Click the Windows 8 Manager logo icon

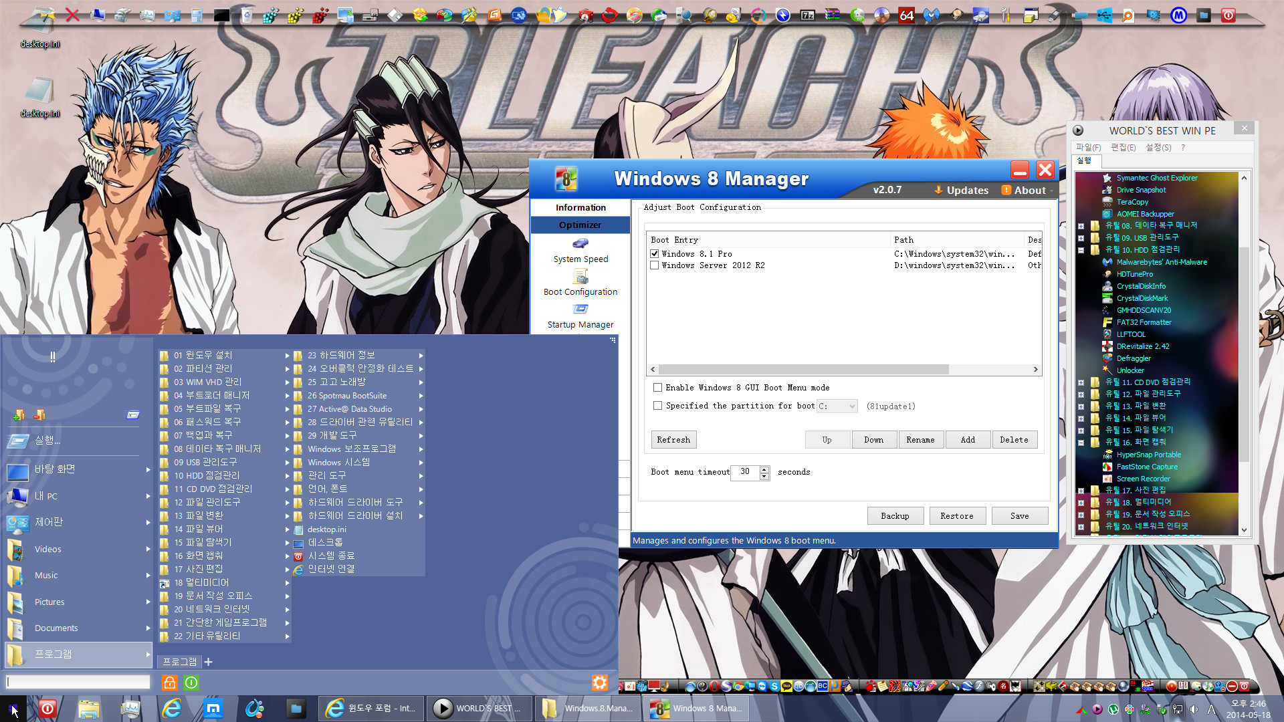(x=566, y=178)
